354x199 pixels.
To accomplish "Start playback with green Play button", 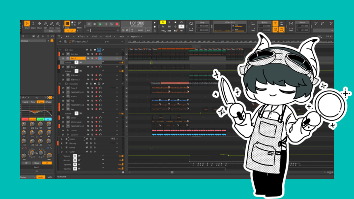I will click(x=100, y=24).
